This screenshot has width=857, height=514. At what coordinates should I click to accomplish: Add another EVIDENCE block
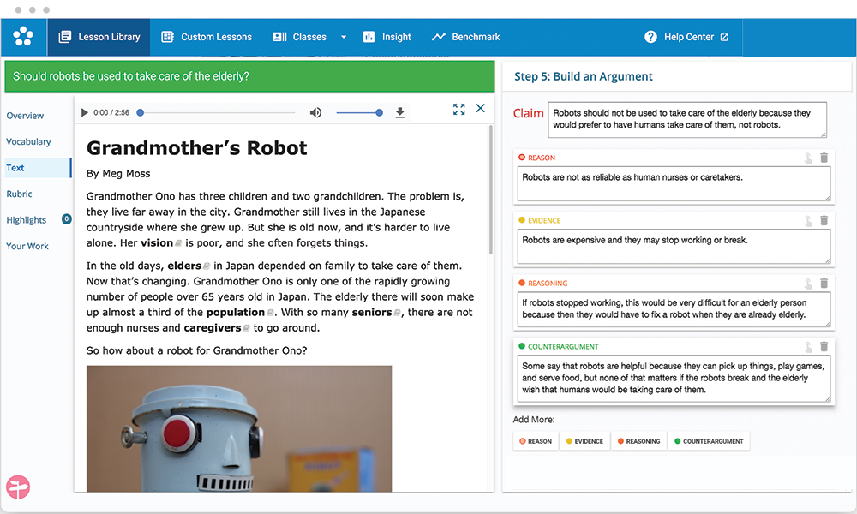tap(584, 441)
